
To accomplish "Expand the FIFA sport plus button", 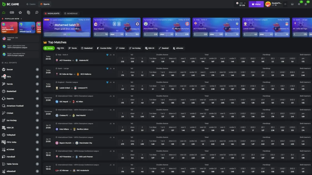I will [x=37, y=77].
